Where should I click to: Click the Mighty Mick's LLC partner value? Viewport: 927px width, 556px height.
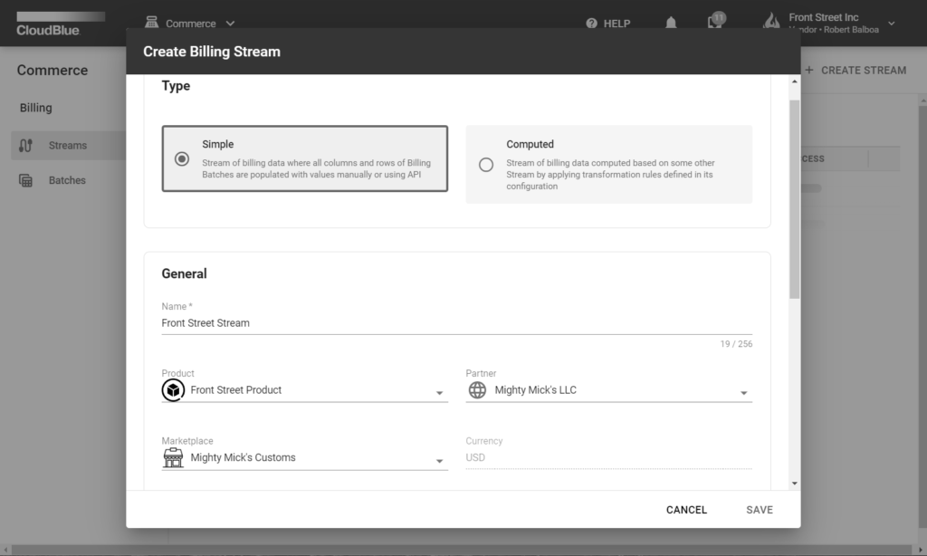[x=536, y=390]
